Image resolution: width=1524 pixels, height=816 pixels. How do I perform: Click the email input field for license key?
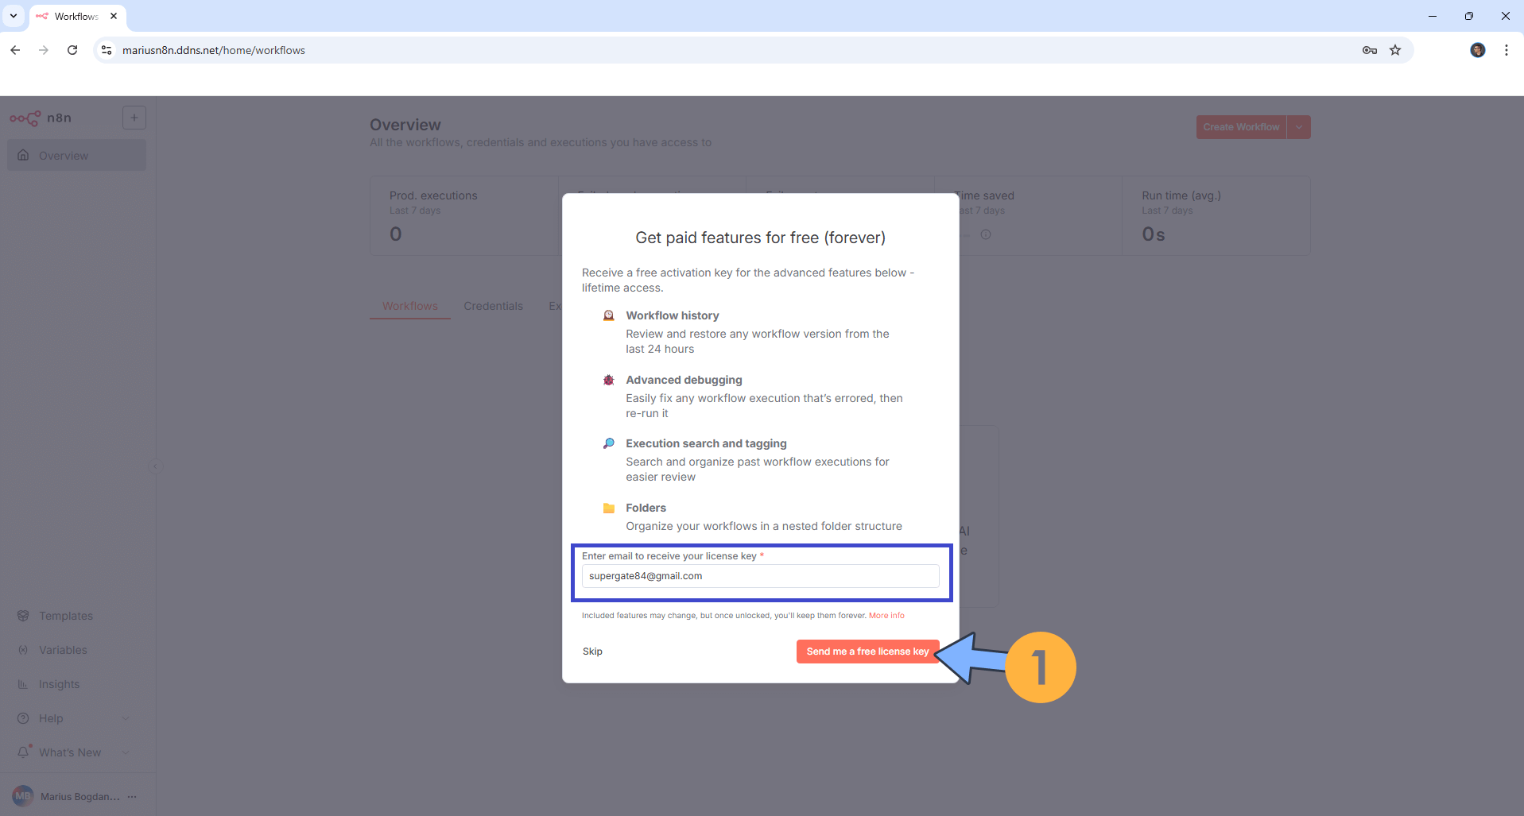coord(760,576)
